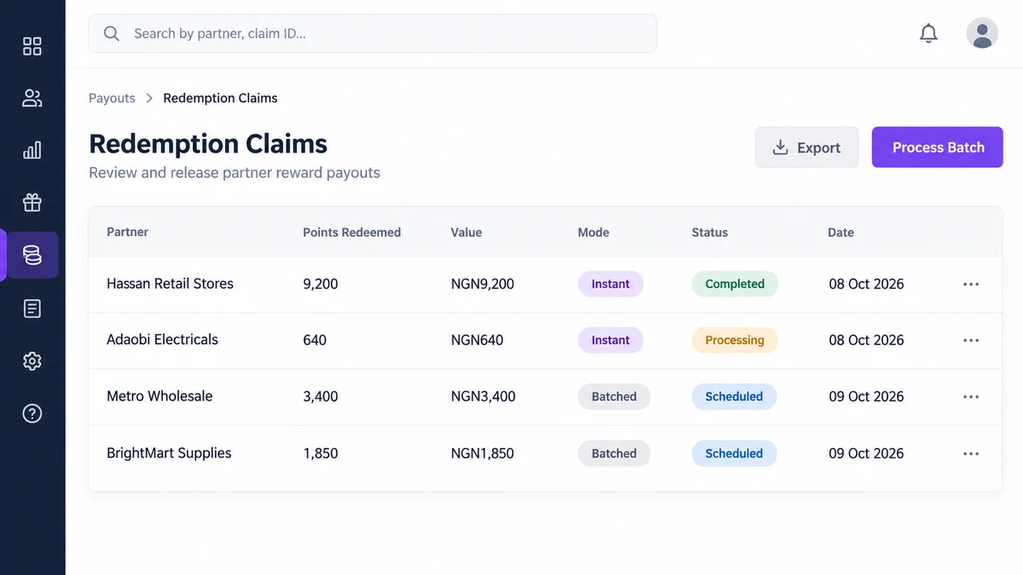Go to Payouts breadcrumb link
This screenshot has width=1023, height=575.
[112, 98]
